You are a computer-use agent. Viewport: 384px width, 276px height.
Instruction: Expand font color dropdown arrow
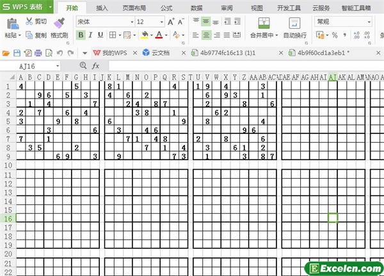(x=166, y=35)
